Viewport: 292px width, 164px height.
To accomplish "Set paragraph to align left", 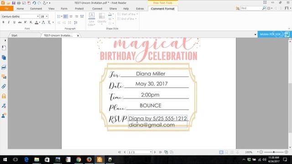I will point(65,16).
